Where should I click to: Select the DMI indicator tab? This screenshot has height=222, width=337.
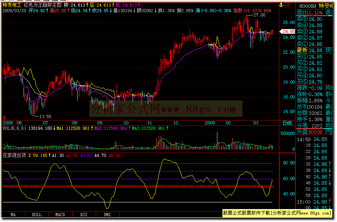[x=107, y=215]
